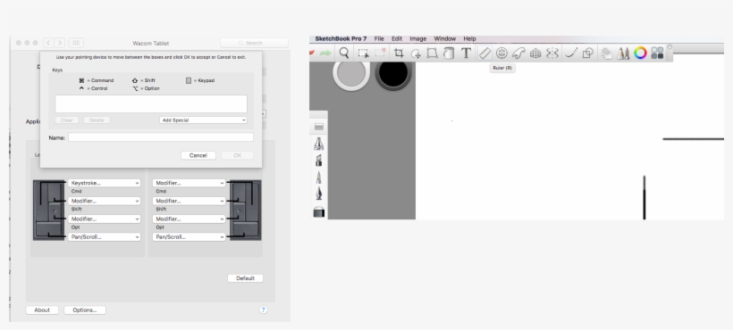The width and height of the screenshot is (733, 330).
Task: Click the Default button
Action: (246, 278)
